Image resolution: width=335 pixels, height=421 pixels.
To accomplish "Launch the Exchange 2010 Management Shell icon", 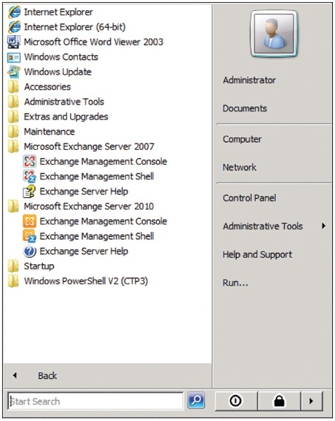I will click(x=30, y=236).
